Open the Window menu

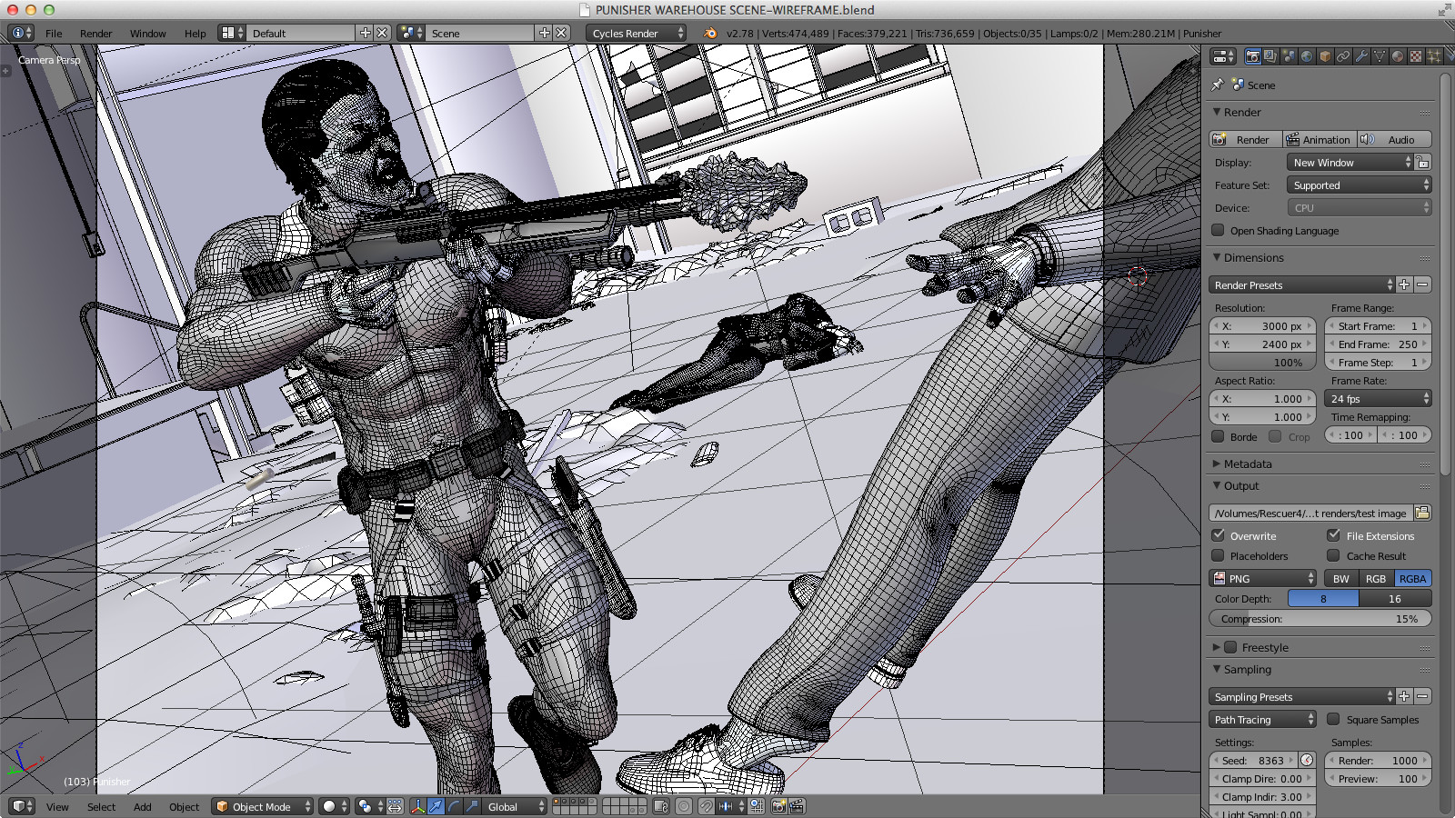point(147,33)
